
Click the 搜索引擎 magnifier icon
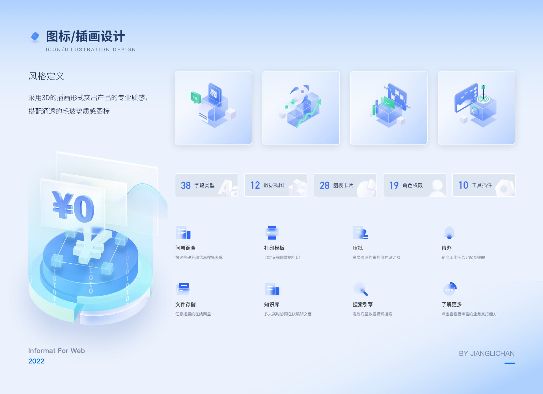click(x=361, y=289)
